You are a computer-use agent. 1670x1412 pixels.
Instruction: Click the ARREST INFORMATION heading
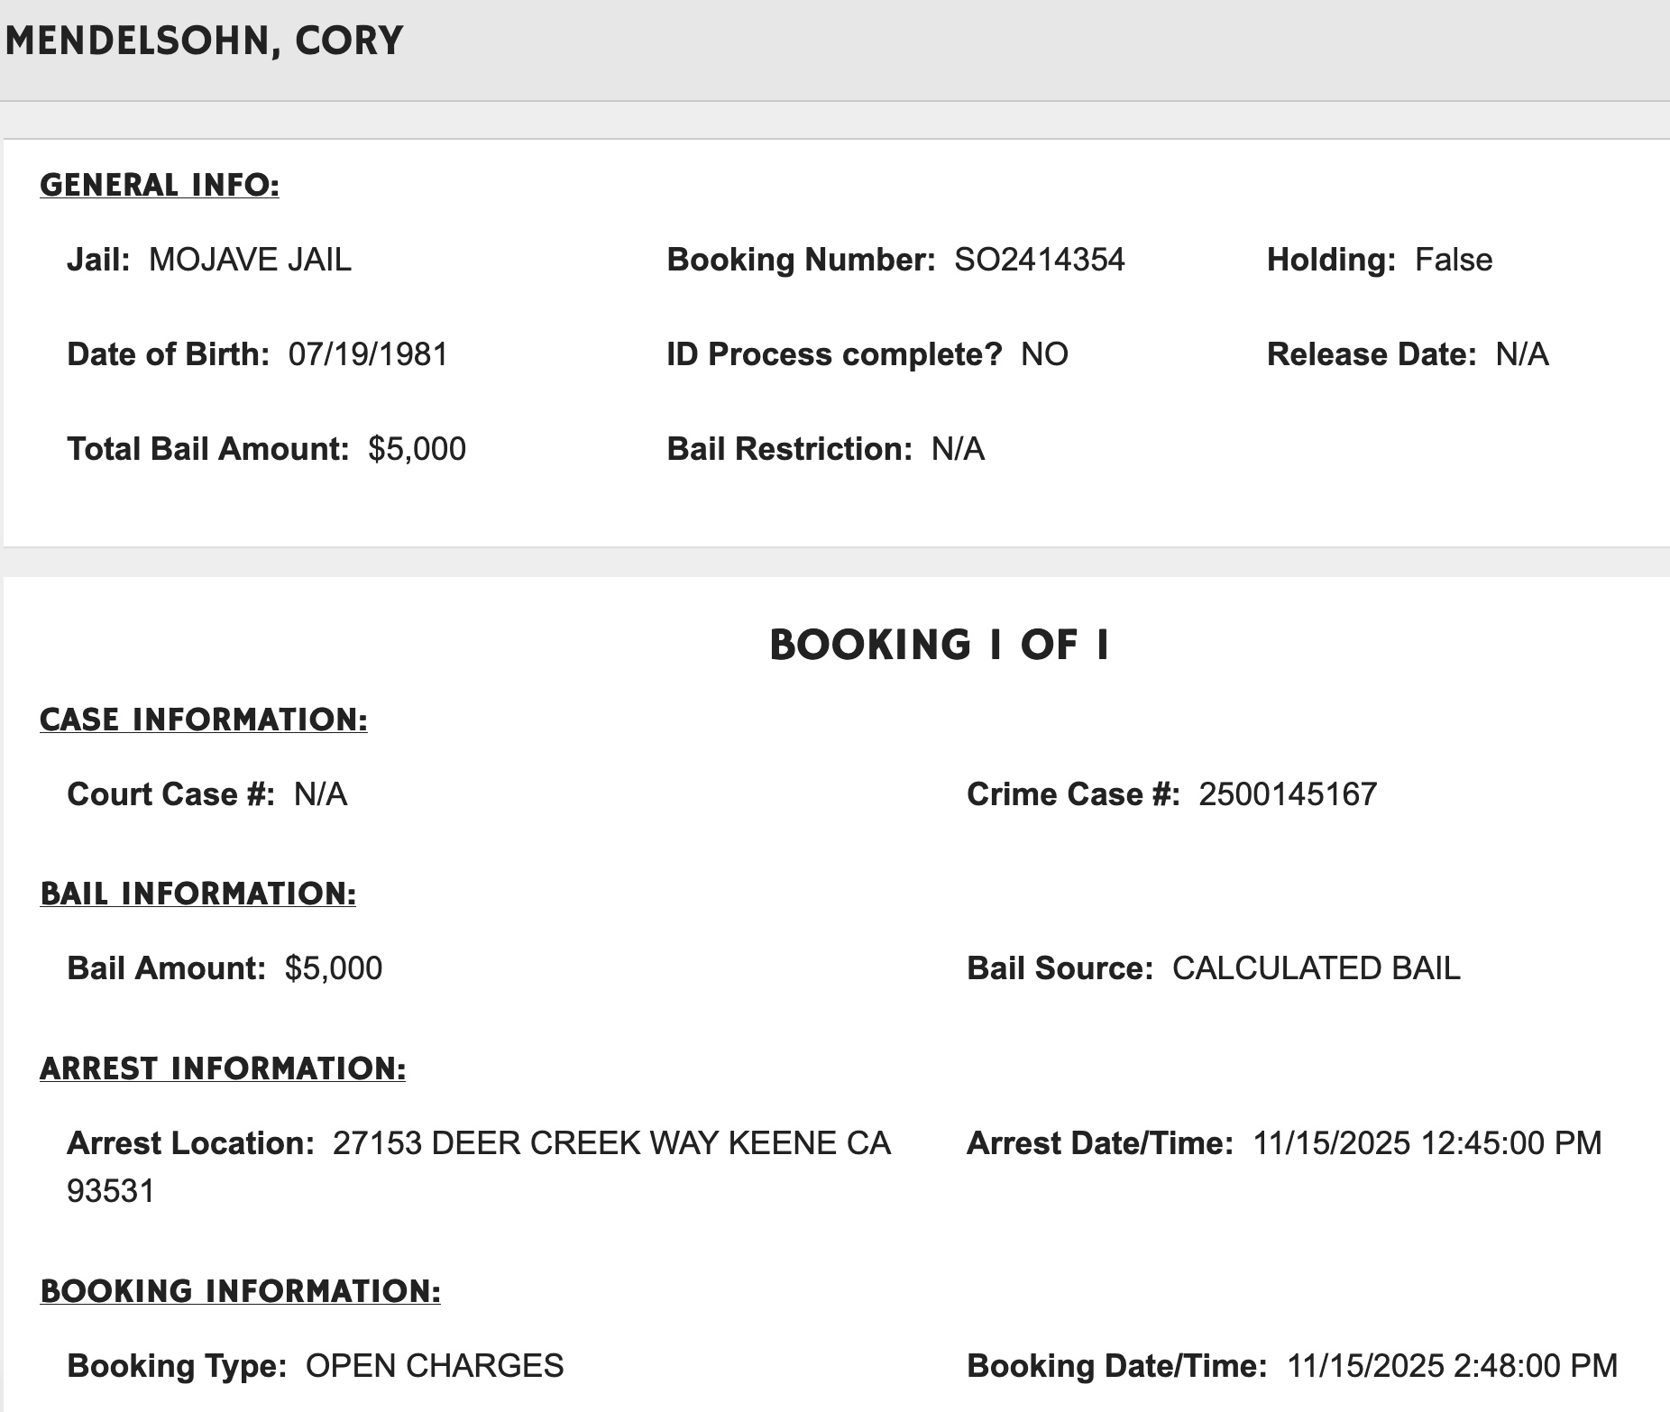223,1068
